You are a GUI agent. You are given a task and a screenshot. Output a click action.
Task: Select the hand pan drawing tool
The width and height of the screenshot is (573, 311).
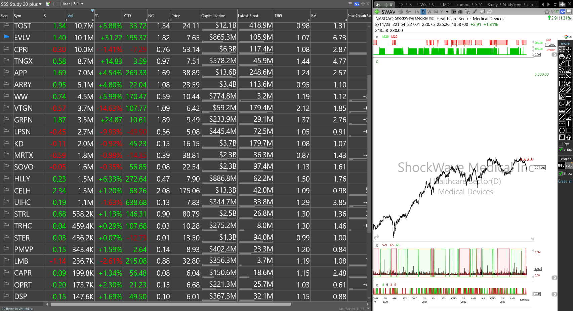coord(562,56)
